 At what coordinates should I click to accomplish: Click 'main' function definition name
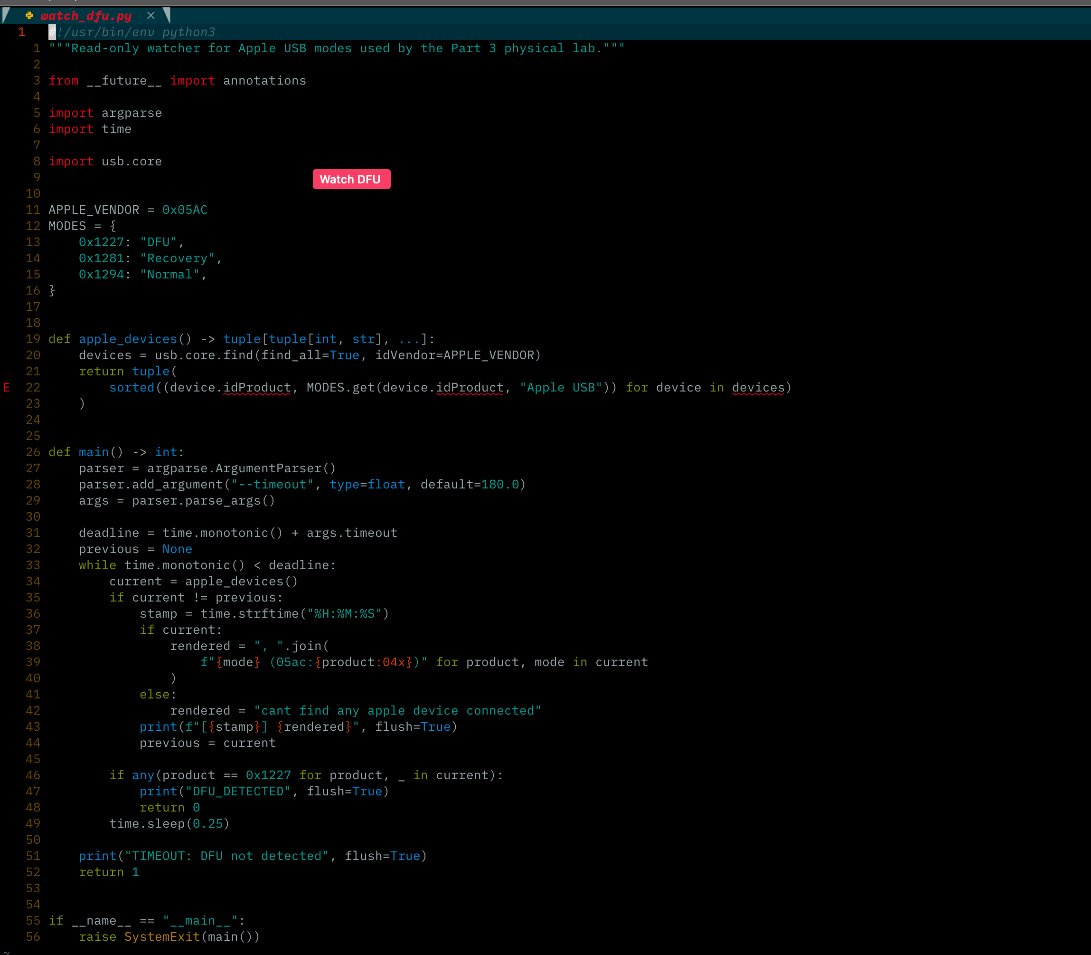[94, 452]
